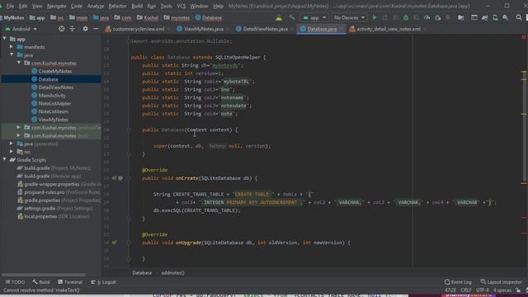The width and height of the screenshot is (528, 297).
Task: Collapse the java folder node
Action: click(12, 55)
